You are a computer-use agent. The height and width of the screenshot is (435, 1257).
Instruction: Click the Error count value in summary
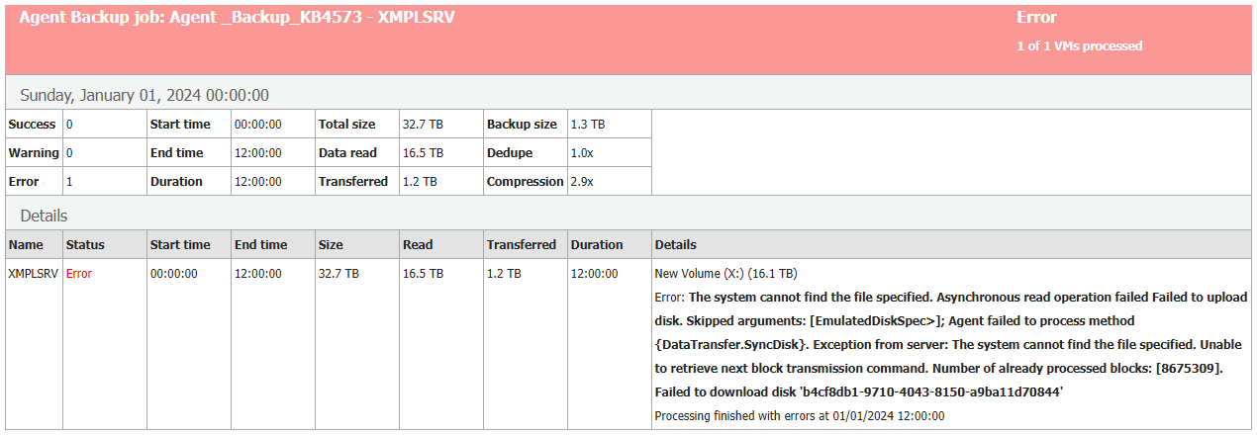(x=69, y=182)
